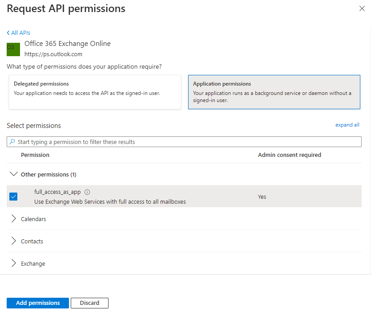Click the https://ps.outlook.com URL text

(x=53, y=54)
